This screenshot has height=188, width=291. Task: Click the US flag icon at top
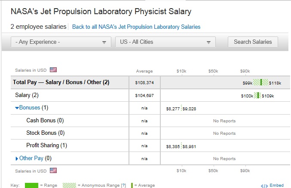(x=53, y=70)
